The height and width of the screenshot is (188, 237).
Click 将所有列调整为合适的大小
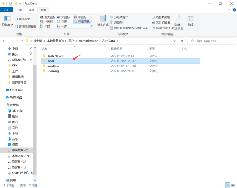[x=129, y=28]
